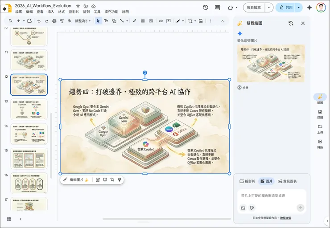Activate the paint format tool
The height and width of the screenshot is (228, 330).
[62, 21]
